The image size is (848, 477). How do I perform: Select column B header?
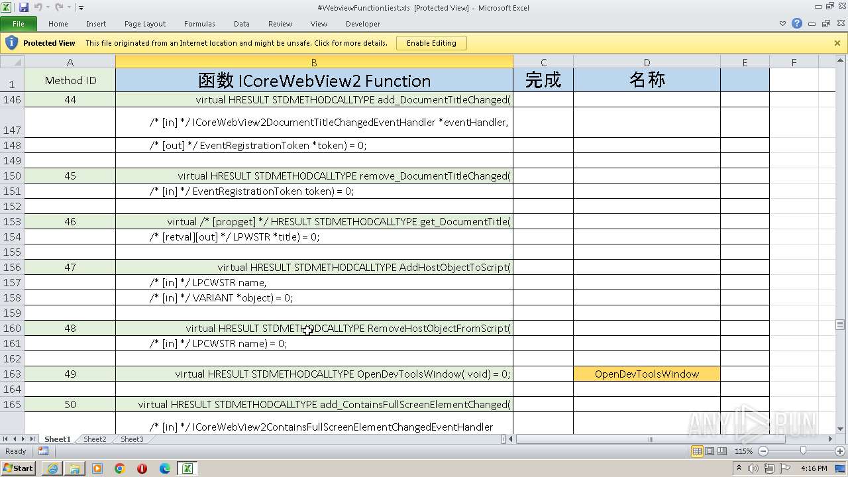314,62
